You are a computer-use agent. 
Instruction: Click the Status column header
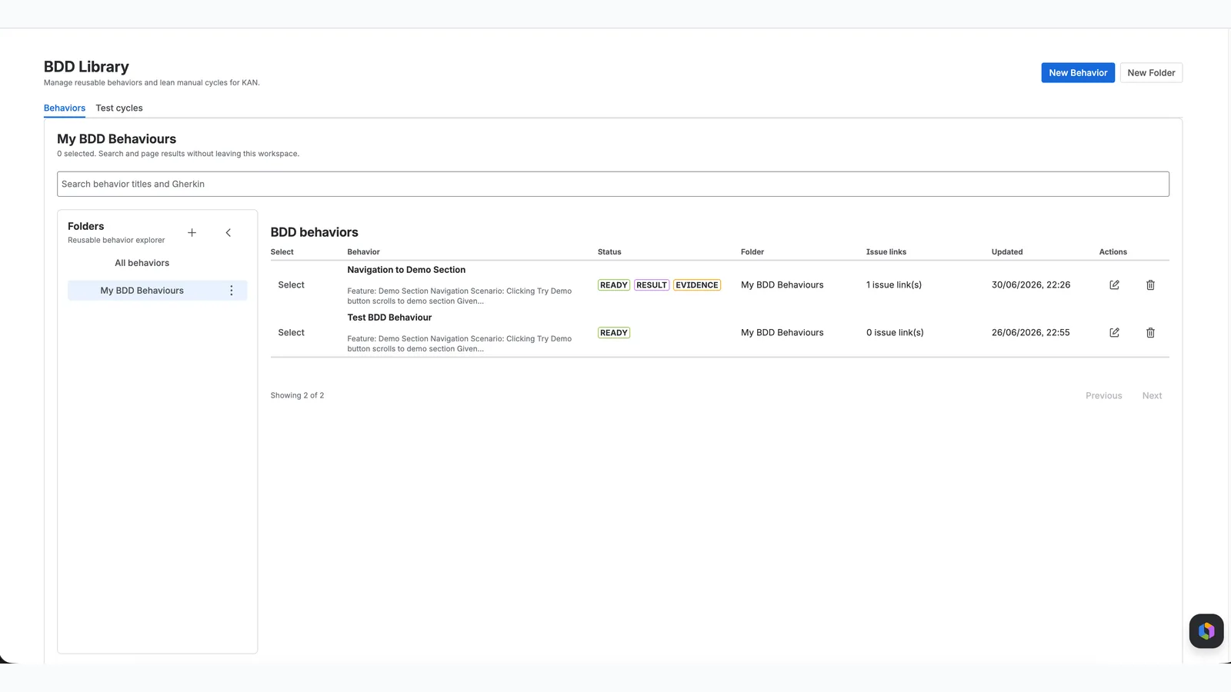[609, 252]
